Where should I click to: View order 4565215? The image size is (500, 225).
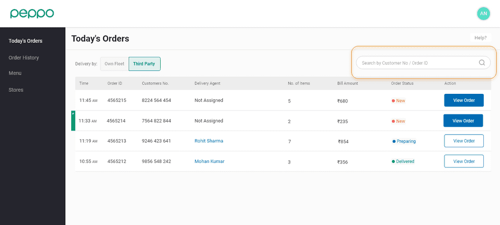464,100
